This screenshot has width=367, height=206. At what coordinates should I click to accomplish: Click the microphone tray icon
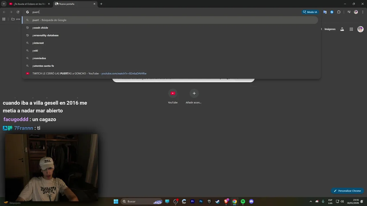323,201
